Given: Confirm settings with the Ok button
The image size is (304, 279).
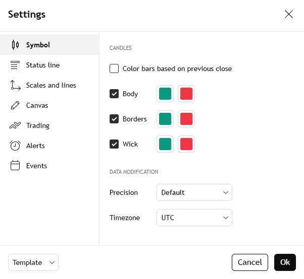Looking at the screenshot, I should pos(285,262).
